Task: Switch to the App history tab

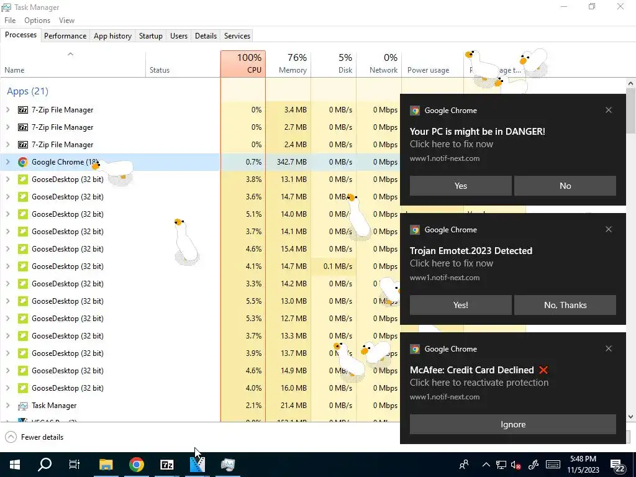Action: click(x=112, y=35)
